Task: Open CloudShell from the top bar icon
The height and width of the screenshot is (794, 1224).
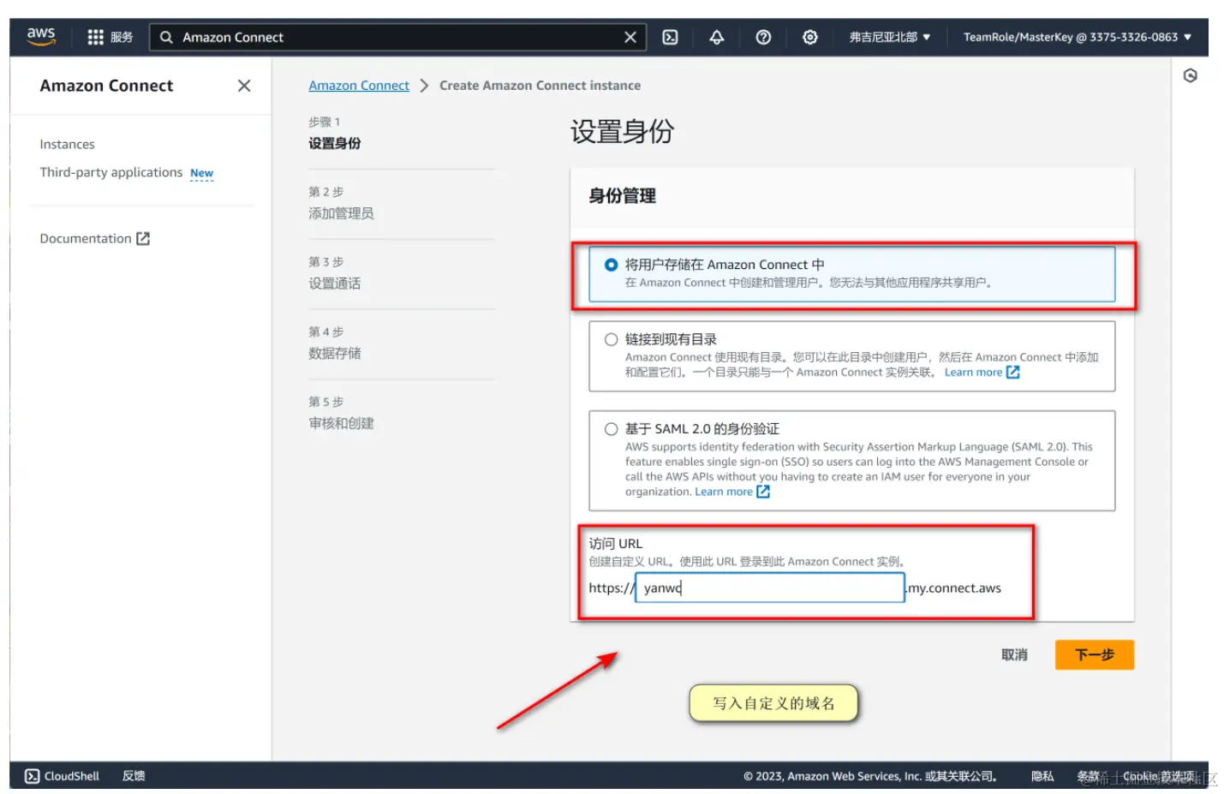Action: click(x=670, y=37)
